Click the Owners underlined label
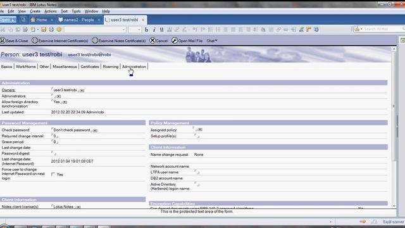This screenshot has height=228, width=405. (x=8, y=90)
